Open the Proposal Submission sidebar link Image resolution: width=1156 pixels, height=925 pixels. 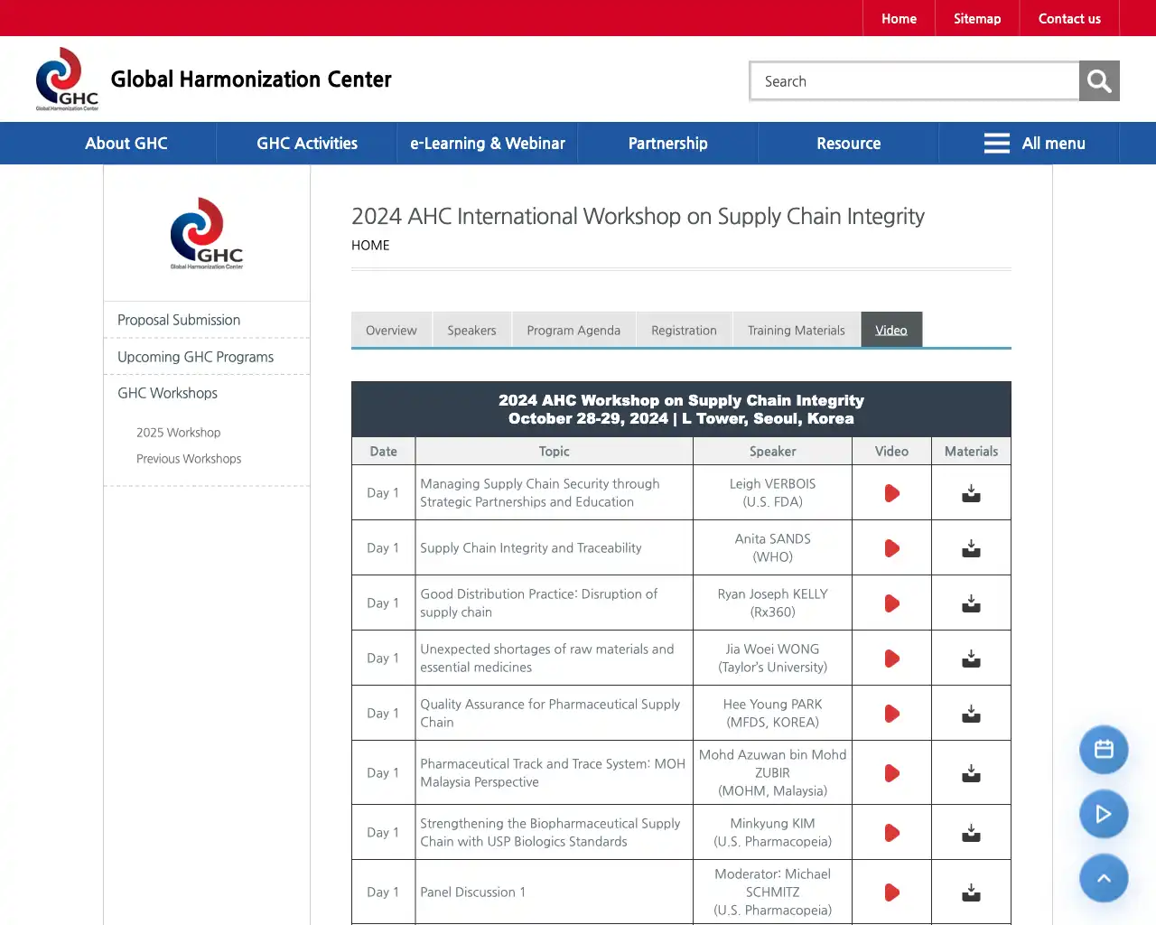(179, 320)
